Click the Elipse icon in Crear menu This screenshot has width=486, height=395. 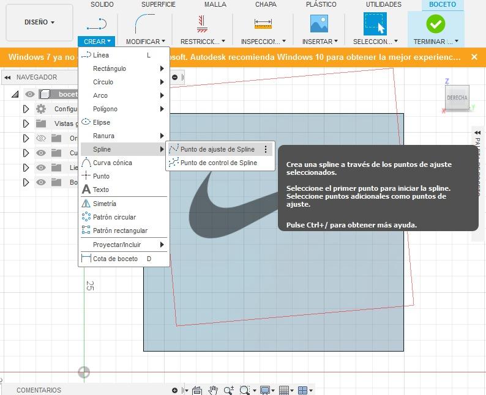click(86, 122)
